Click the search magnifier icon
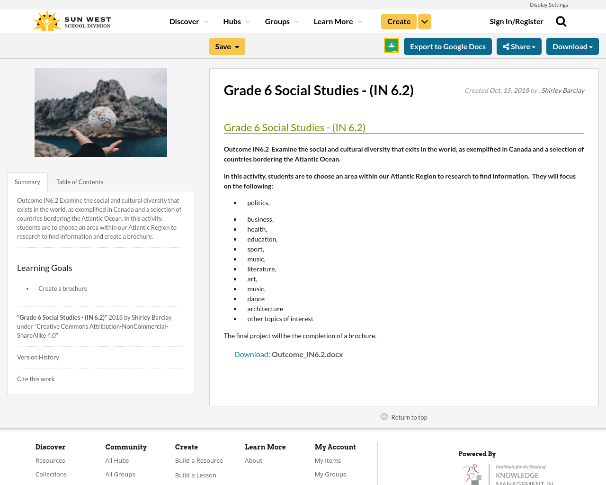Viewport: 606px width, 485px height. coord(561,21)
